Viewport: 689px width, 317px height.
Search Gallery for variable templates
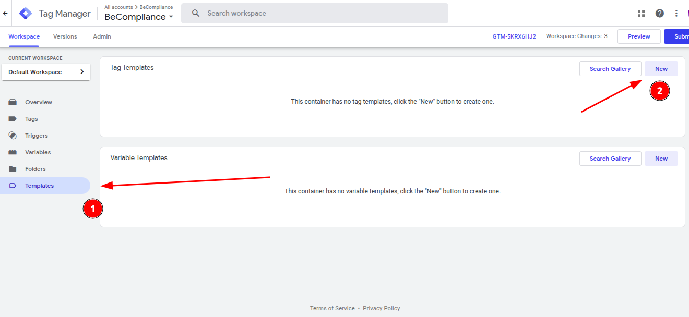pos(610,159)
